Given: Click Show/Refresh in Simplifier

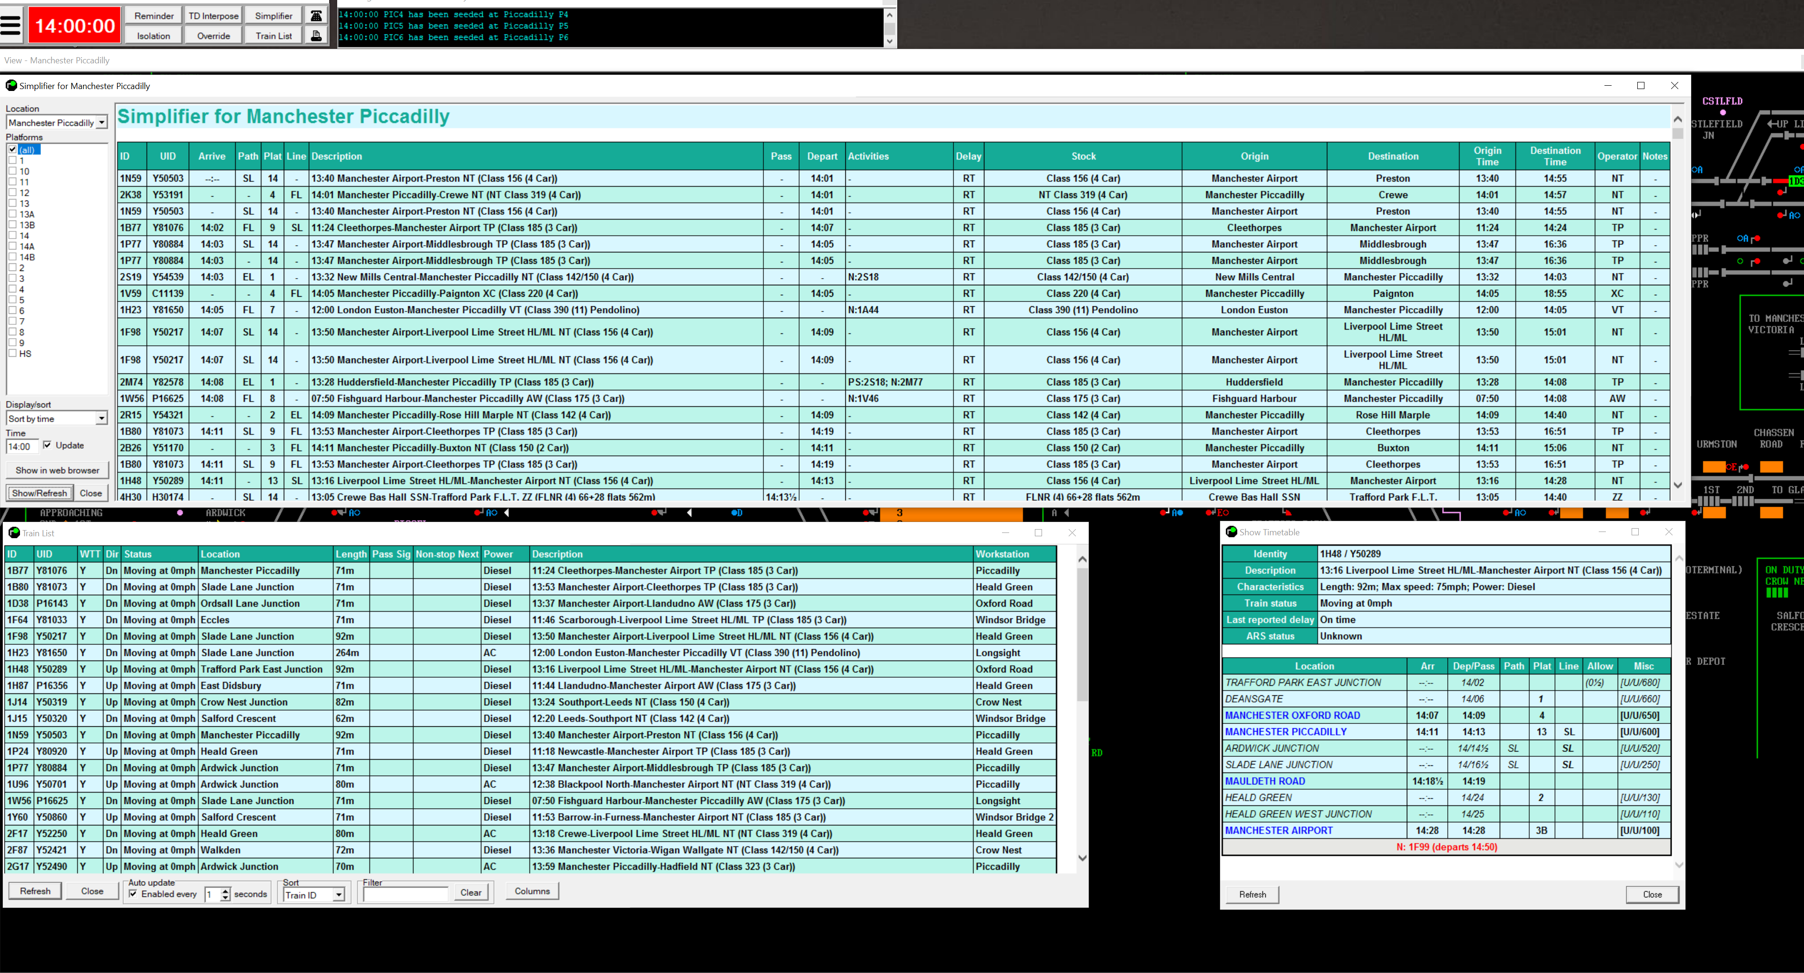Looking at the screenshot, I should (39, 493).
